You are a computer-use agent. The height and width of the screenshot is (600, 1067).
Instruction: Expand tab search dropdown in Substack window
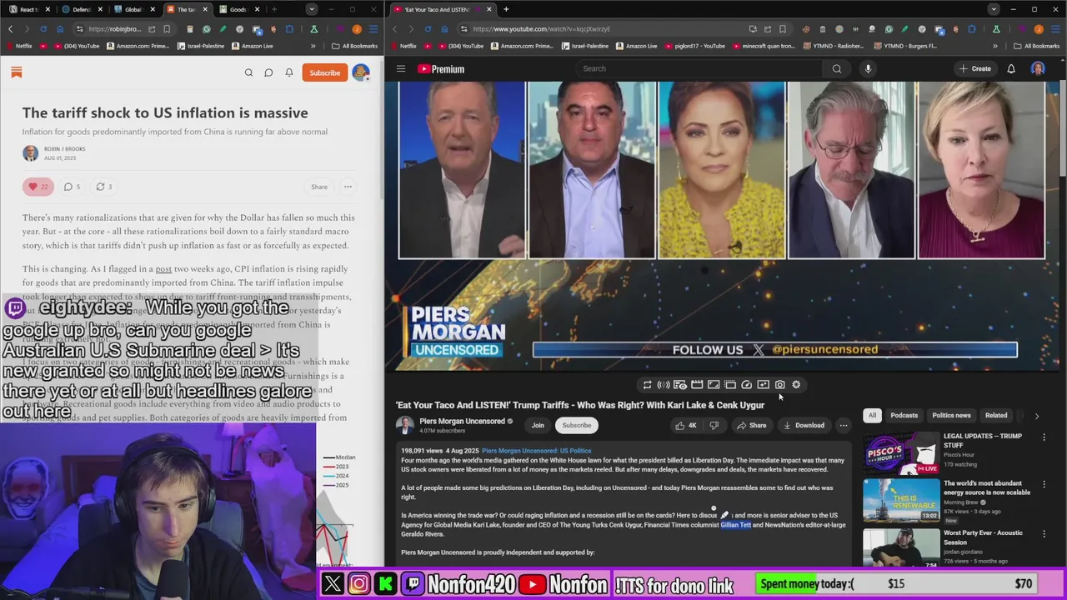(x=311, y=9)
